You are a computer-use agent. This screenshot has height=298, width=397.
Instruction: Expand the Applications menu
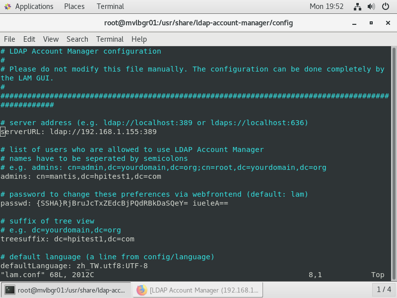[x=34, y=6]
